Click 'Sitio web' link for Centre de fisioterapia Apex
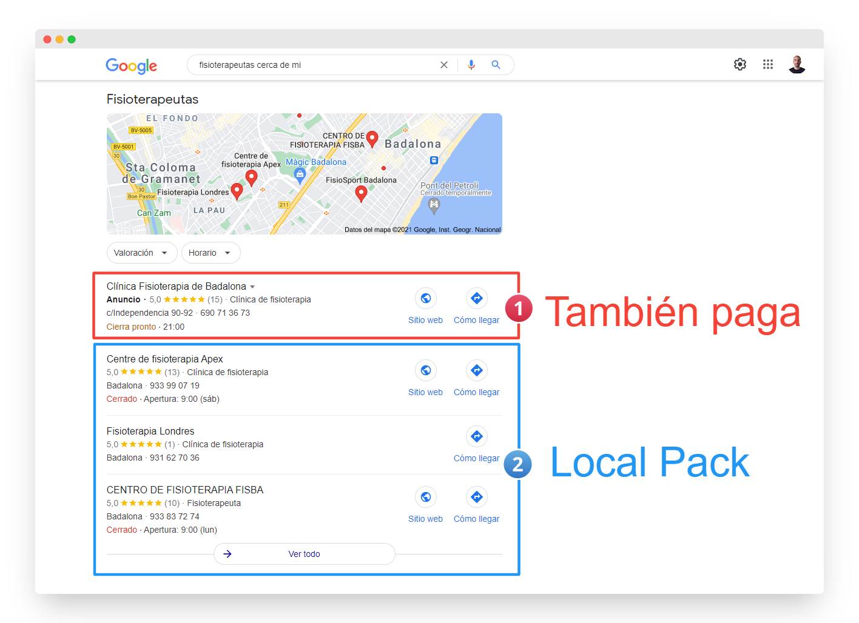The image size is (859, 623). pos(425,392)
